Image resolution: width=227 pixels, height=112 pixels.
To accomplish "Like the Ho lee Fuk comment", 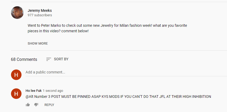I will (x=28, y=105).
